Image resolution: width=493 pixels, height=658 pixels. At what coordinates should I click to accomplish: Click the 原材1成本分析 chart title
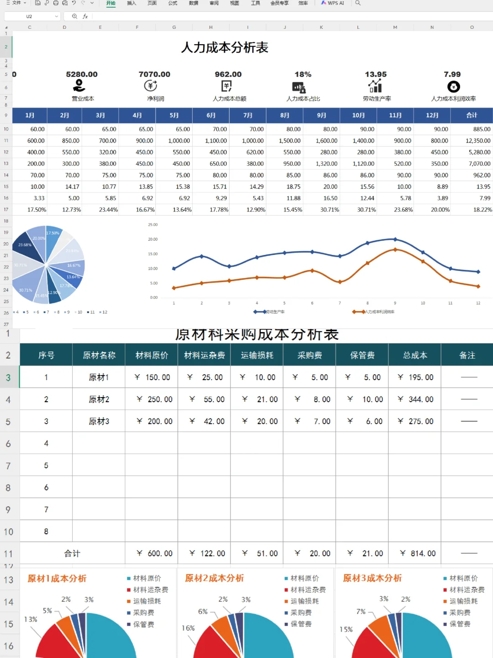(57, 578)
